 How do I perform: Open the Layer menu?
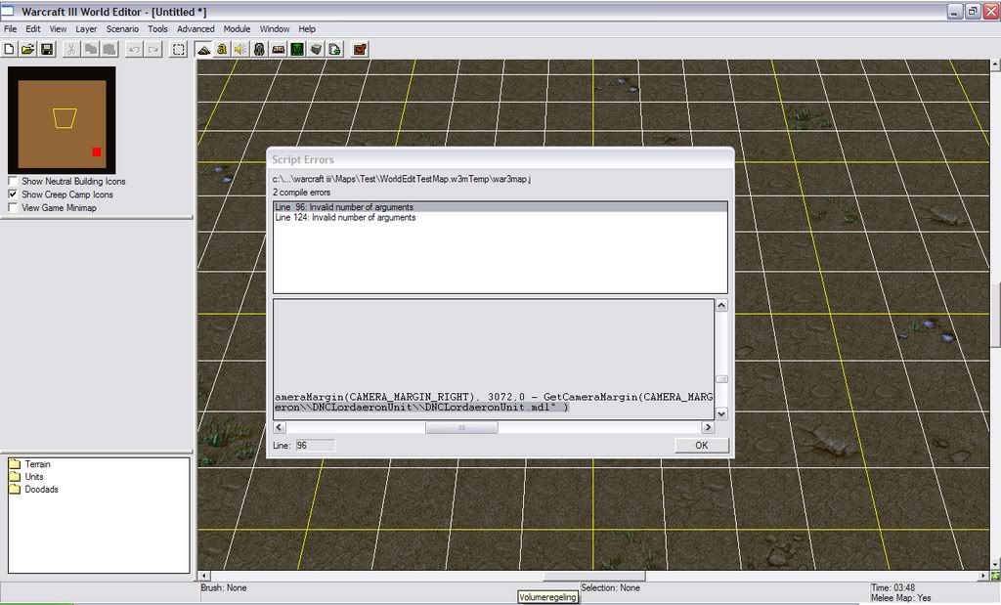(x=86, y=28)
